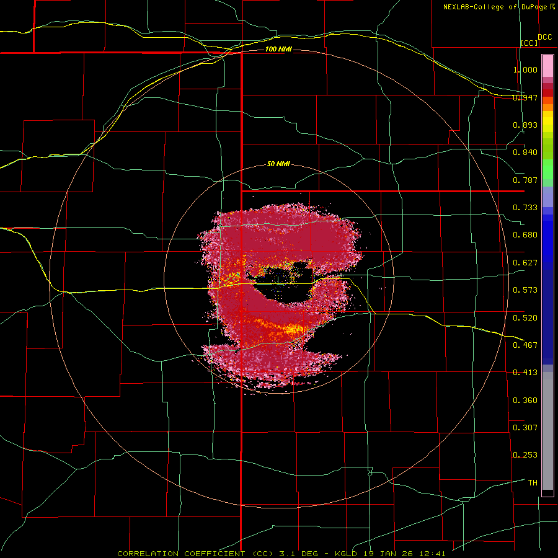Screen dimensions: 558x558
Task: Click the 0.573 legend value
Action: tap(525, 290)
